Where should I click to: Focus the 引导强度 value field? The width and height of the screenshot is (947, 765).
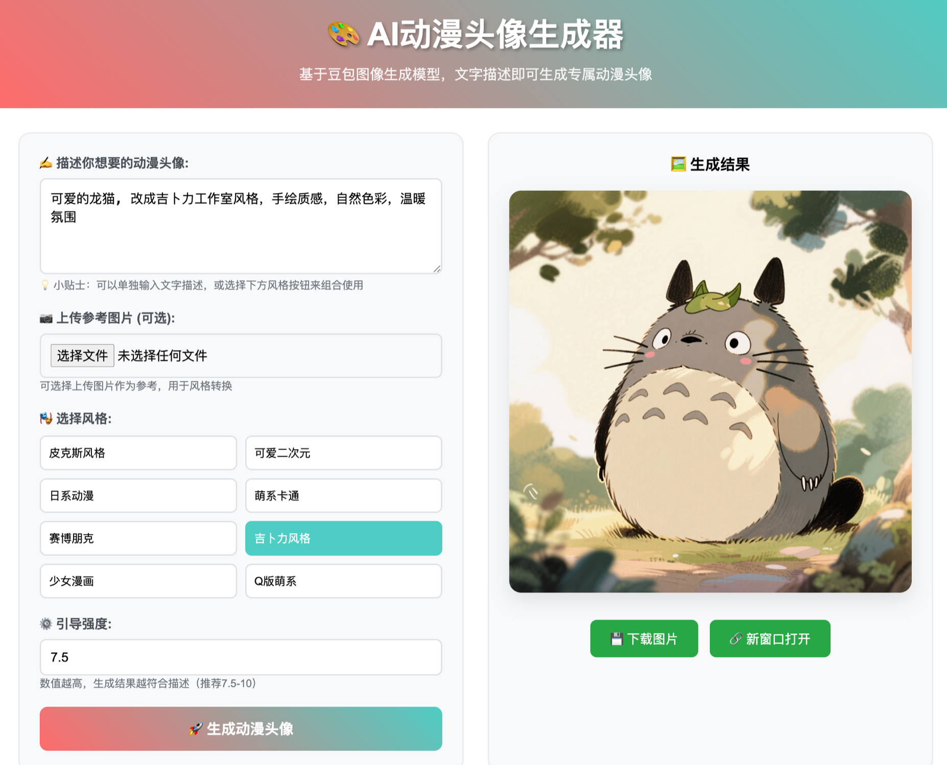click(x=241, y=657)
